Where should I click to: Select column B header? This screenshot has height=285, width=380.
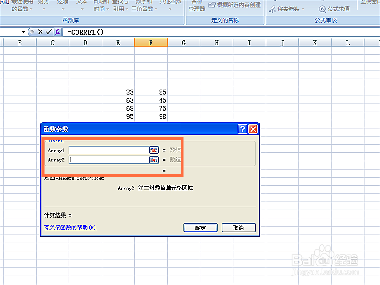point(20,43)
